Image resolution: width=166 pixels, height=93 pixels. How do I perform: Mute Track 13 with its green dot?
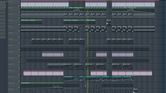click(x=19, y=81)
